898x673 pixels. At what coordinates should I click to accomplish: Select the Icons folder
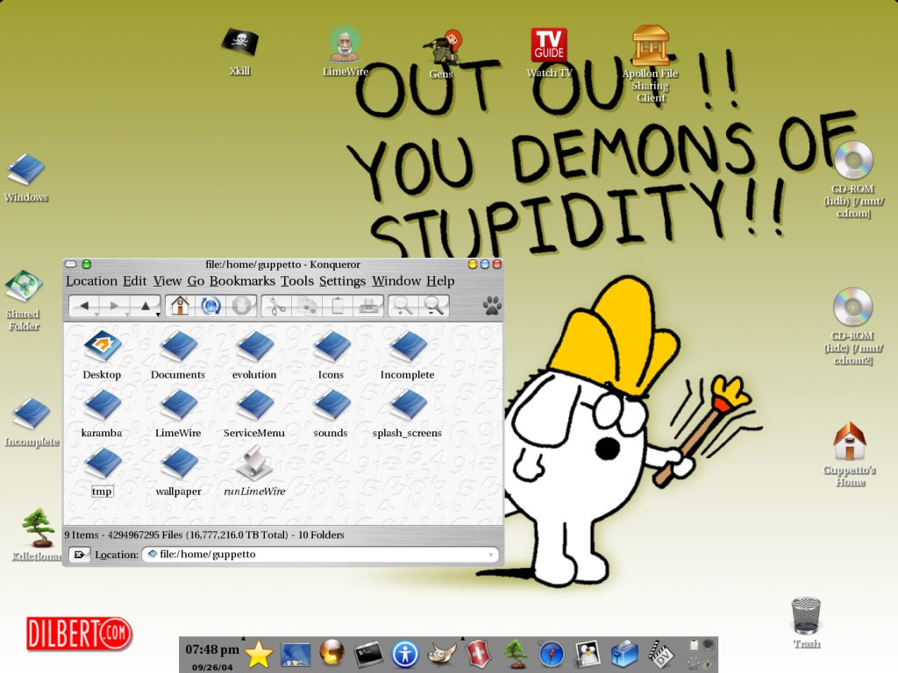coord(331,355)
